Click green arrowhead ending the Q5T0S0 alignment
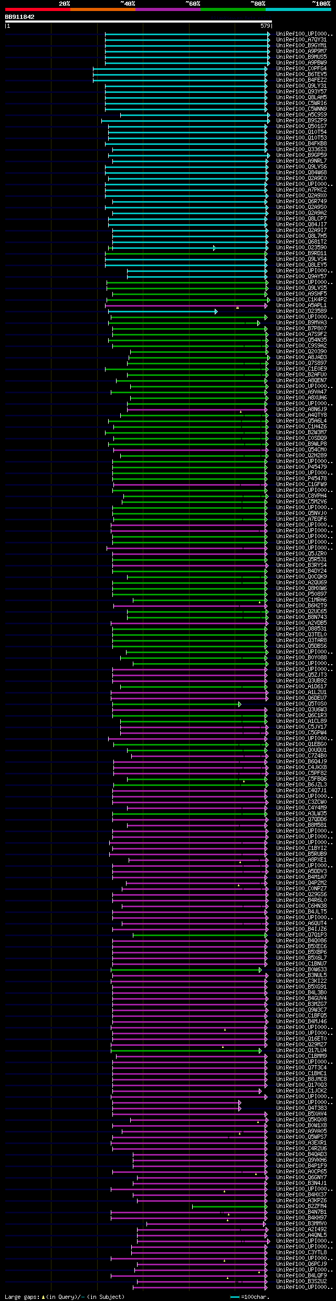Viewport: 336px width, 1301px height. pyautogui.click(x=240, y=704)
